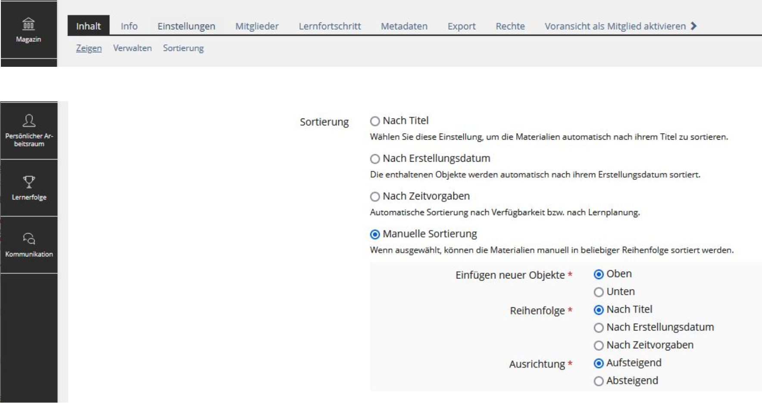Choose Oben for Einfügen neuer Objekte
This screenshot has height=403, width=762.
pos(599,274)
